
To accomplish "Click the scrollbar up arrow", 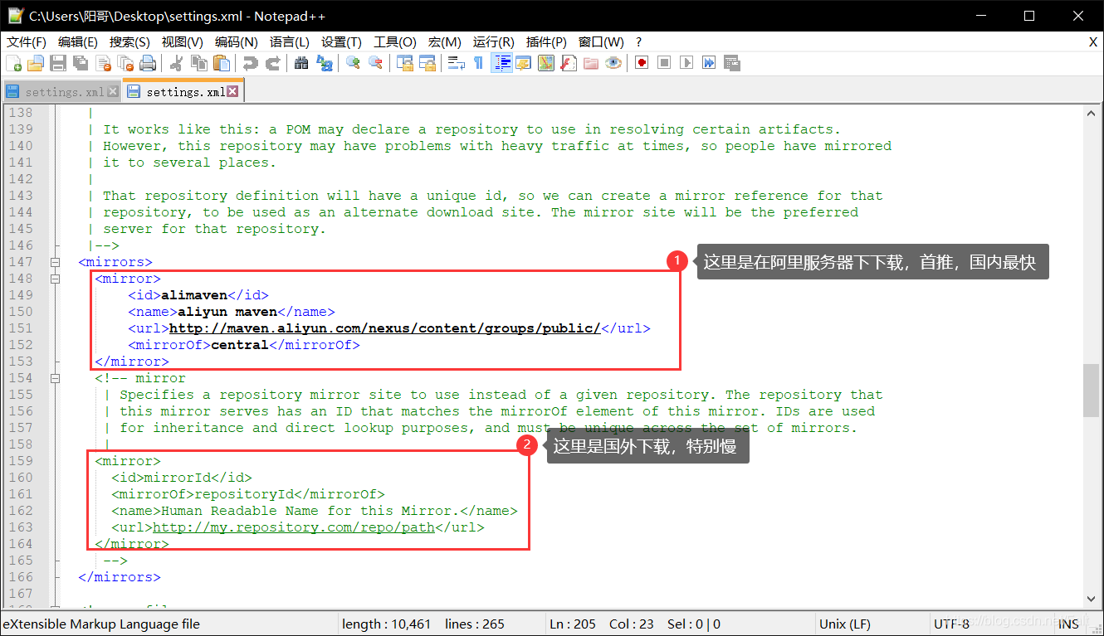I will 1092,113.
